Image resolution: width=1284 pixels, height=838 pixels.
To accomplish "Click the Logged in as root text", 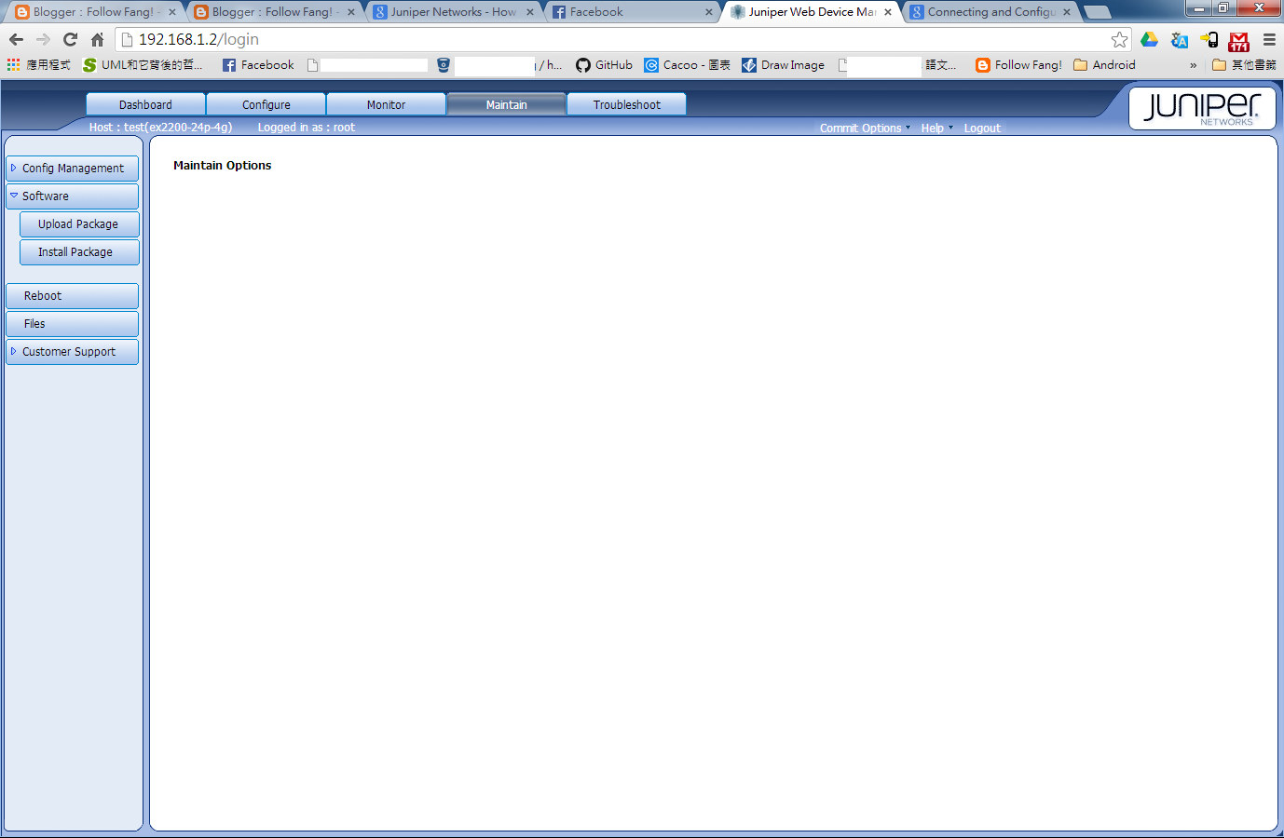I will click(x=307, y=128).
